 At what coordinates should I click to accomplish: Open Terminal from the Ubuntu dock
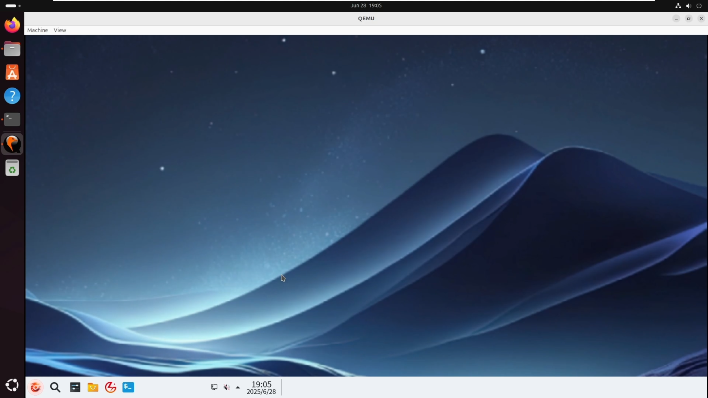12,119
